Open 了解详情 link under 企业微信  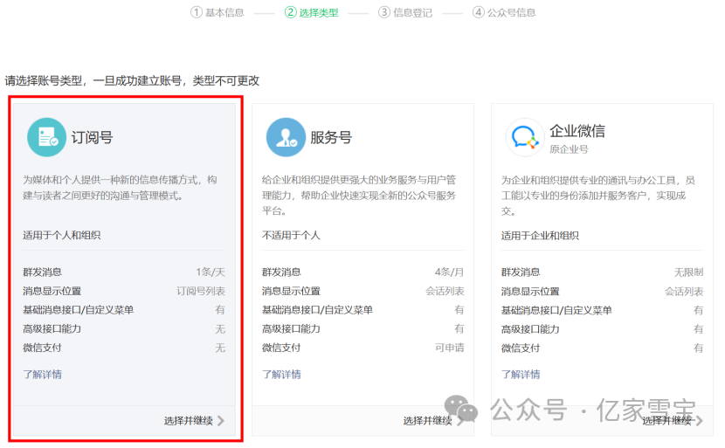pos(521,375)
